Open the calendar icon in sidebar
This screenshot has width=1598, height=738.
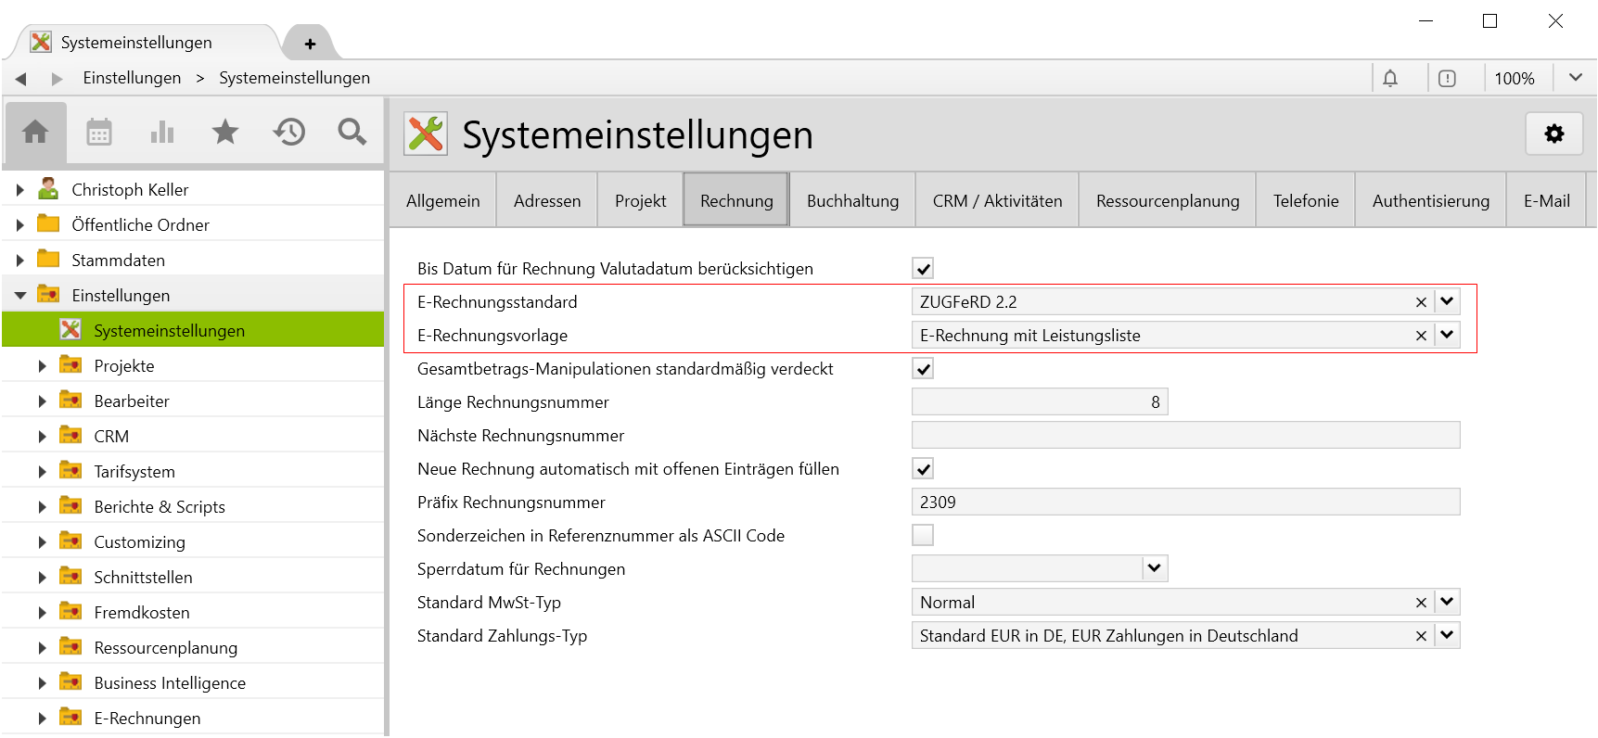point(99,133)
